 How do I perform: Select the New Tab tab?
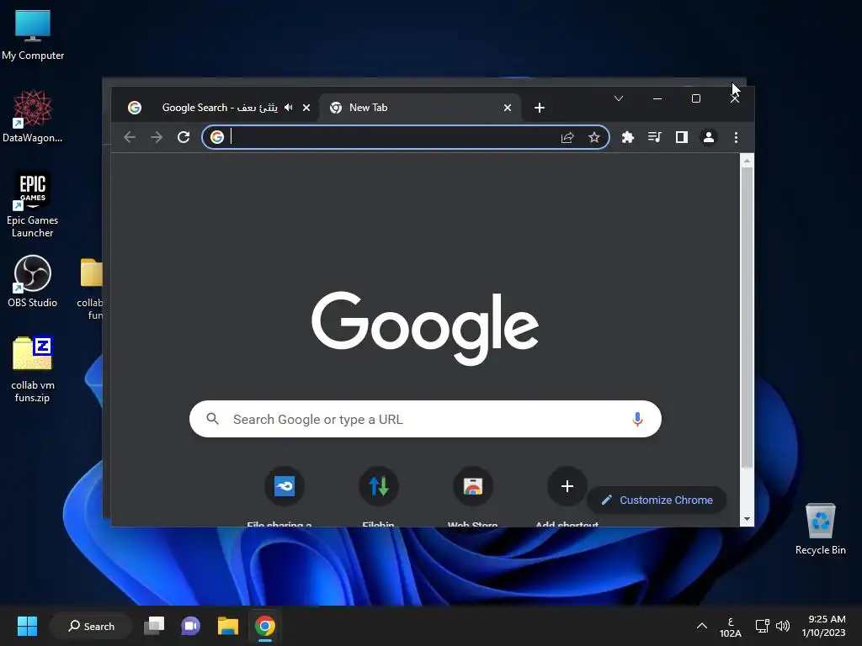pos(421,108)
